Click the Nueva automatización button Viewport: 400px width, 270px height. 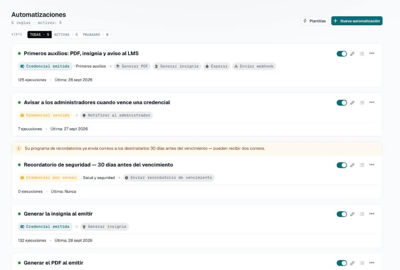pos(357,21)
